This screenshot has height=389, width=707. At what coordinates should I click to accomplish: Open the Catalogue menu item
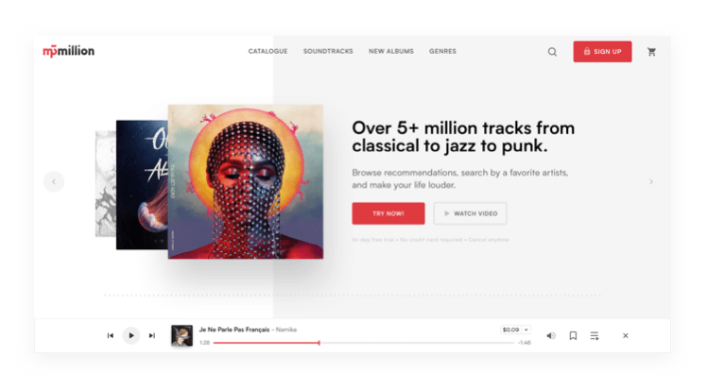267,51
